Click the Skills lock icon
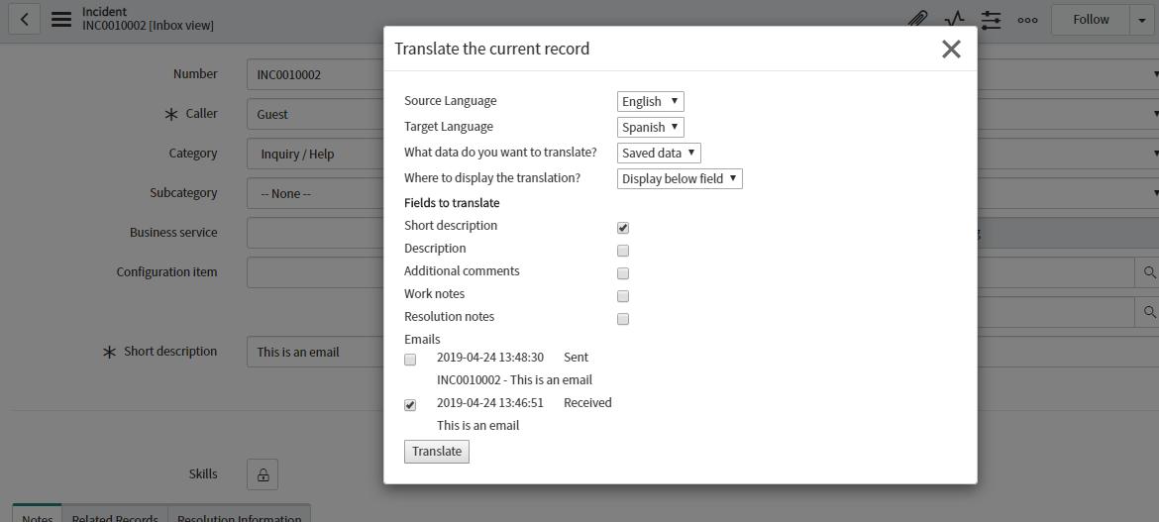The width and height of the screenshot is (1159, 522). click(x=263, y=474)
